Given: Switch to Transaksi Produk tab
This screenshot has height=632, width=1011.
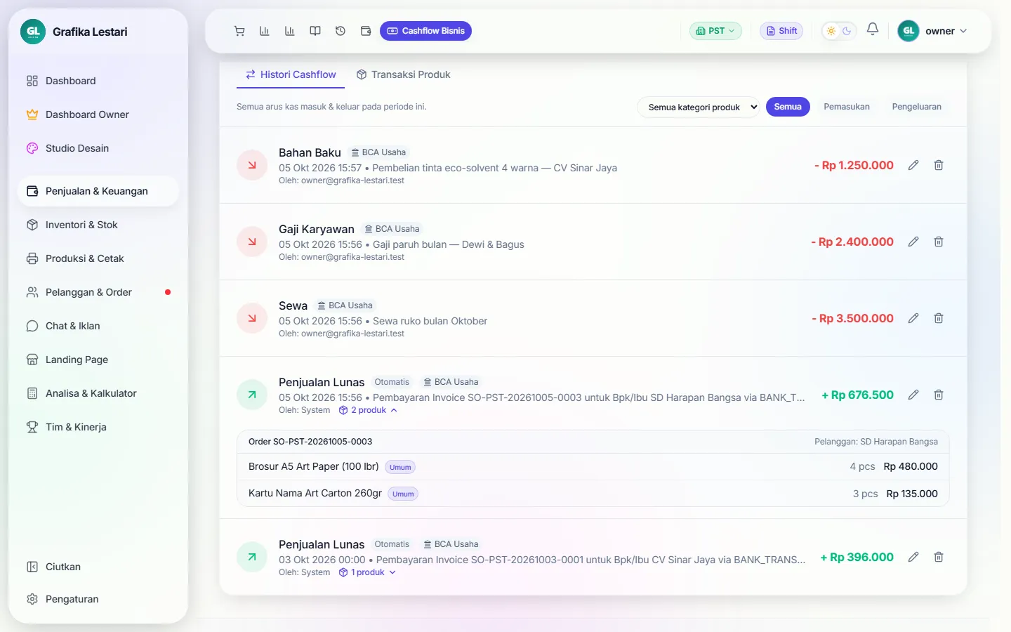Looking at the screenshot, I should tap(403, 74).
